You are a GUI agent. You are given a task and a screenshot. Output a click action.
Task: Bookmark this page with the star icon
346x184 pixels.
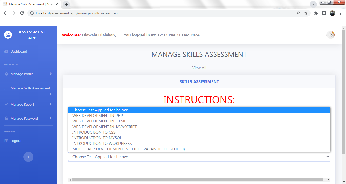pos(306,13)
